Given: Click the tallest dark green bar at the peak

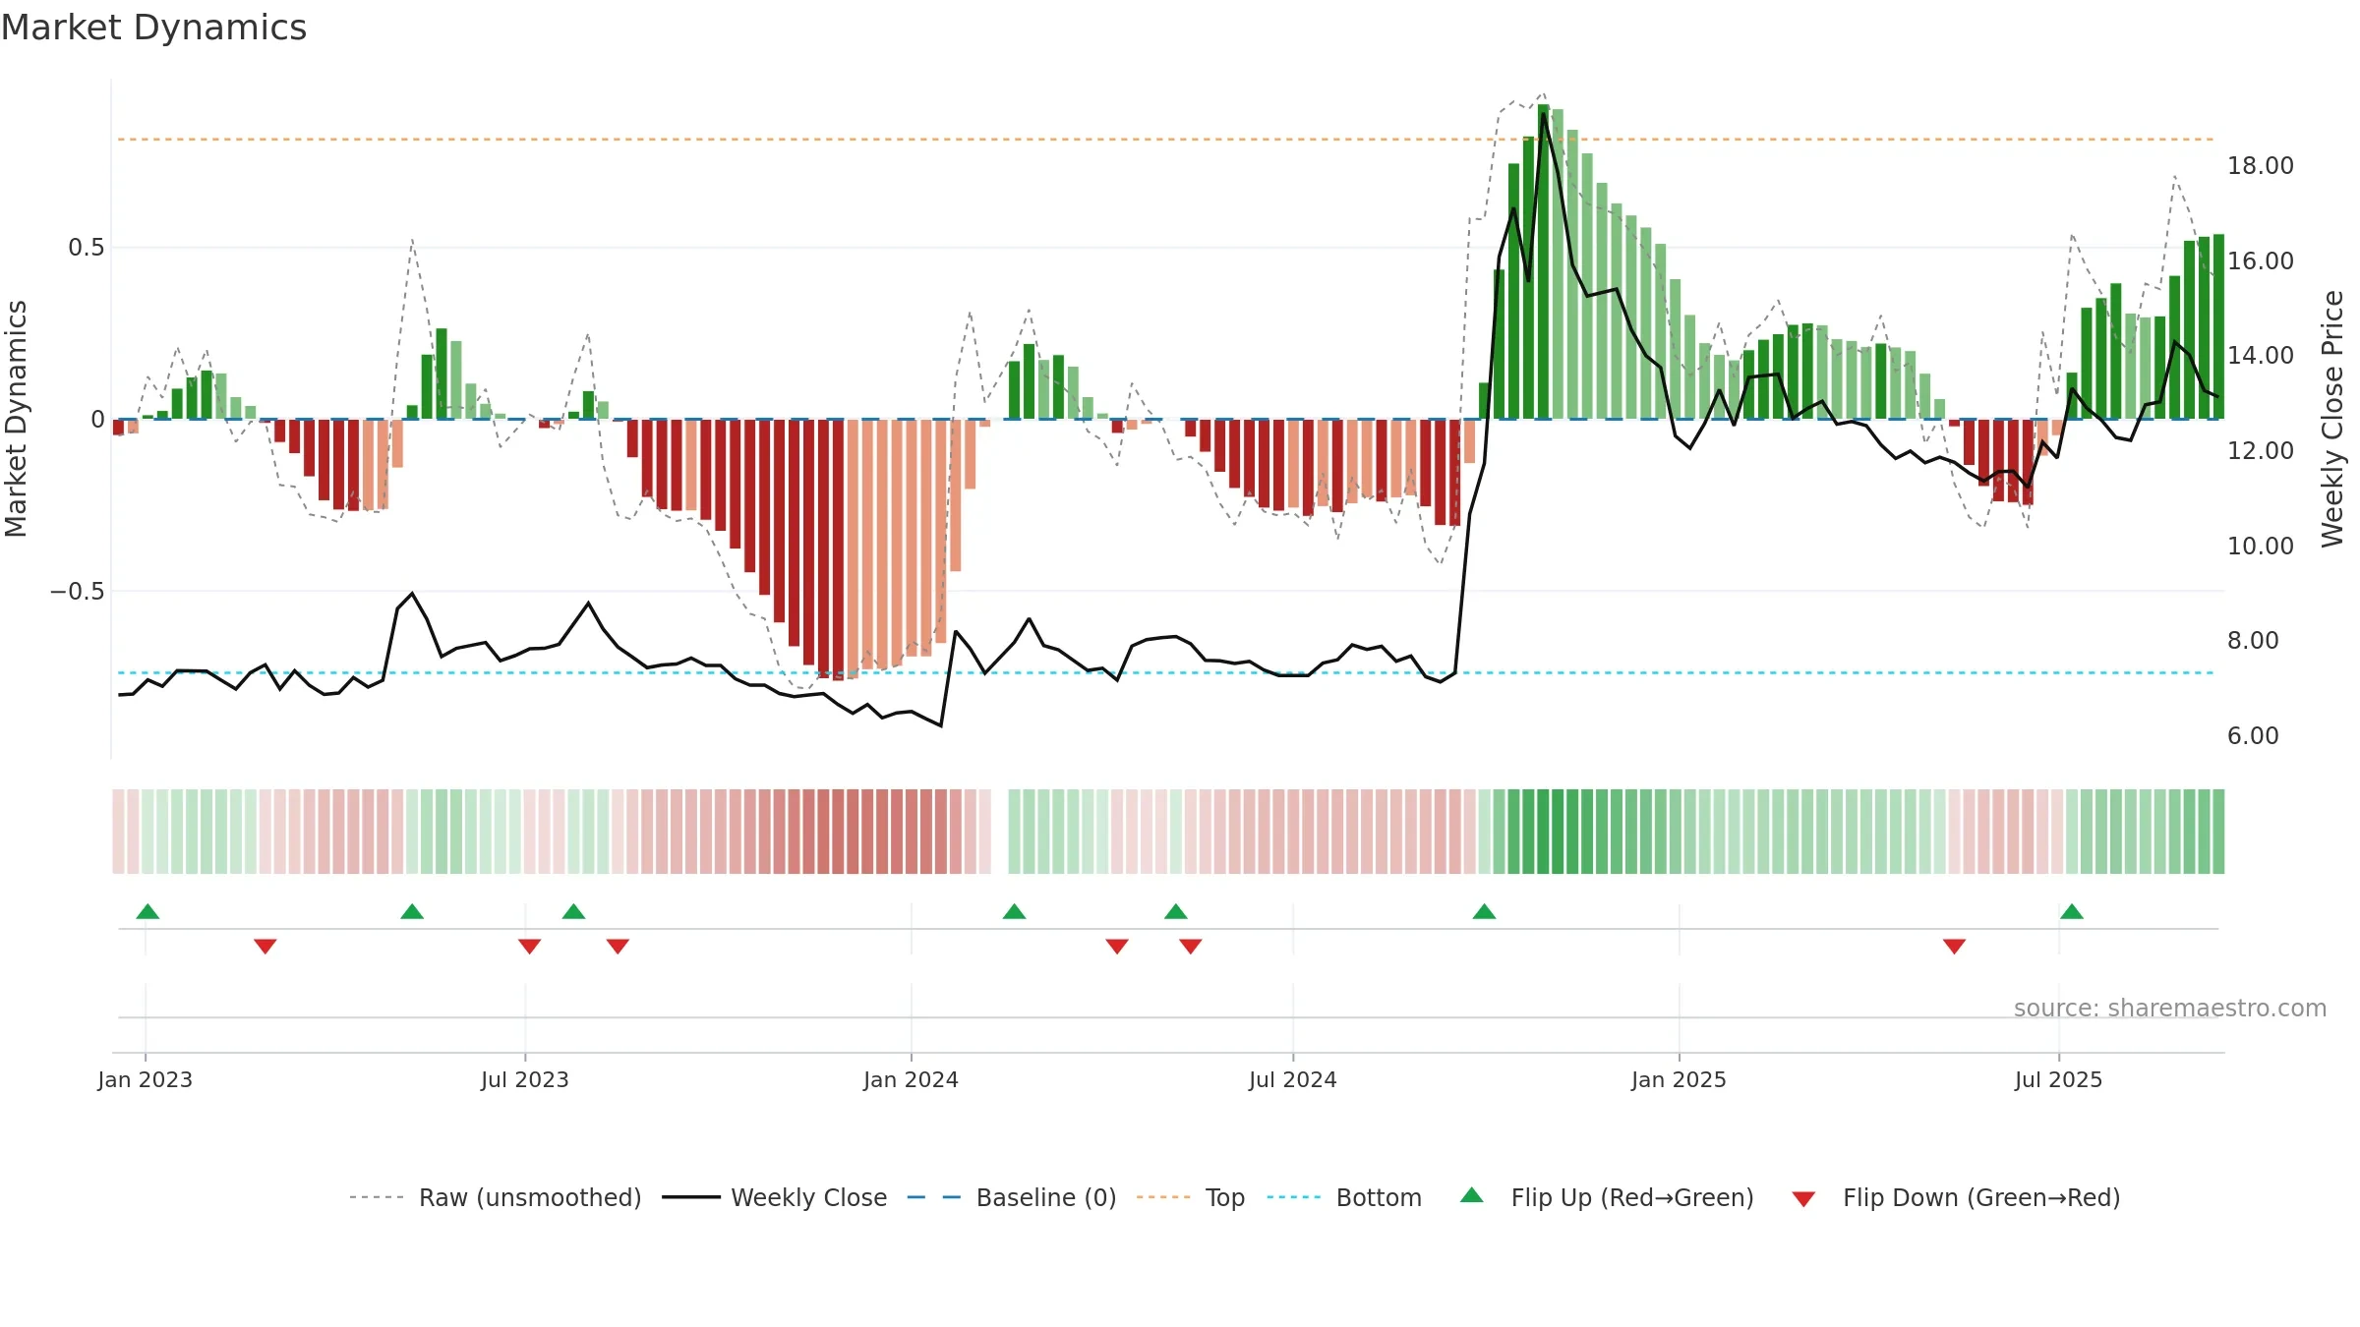Looking at the screenshot, I should click(1544, 261).
